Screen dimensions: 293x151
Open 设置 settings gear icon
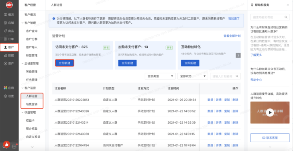[x=6, y=96]
